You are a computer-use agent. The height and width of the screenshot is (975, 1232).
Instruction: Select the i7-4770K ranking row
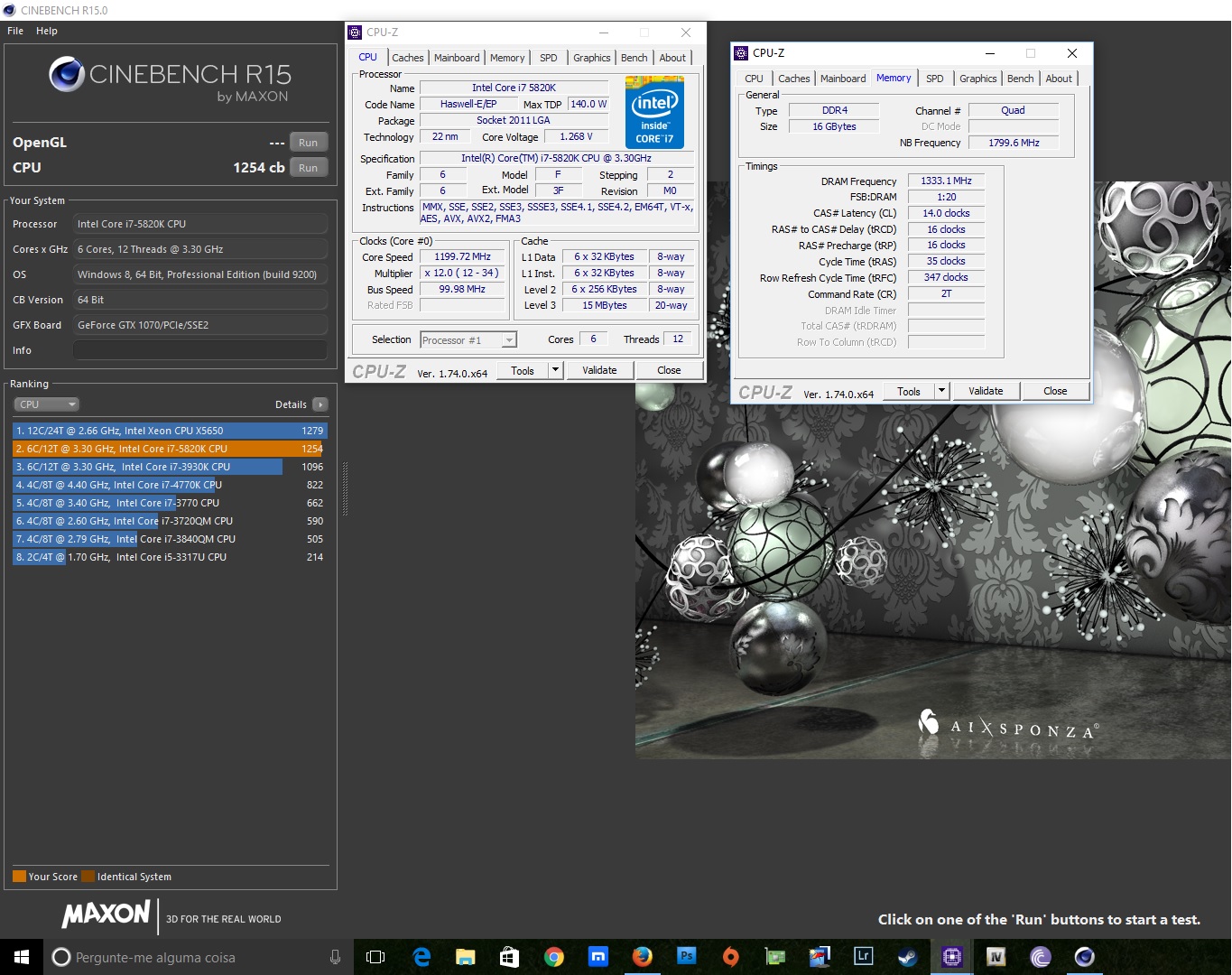point(170,485)
